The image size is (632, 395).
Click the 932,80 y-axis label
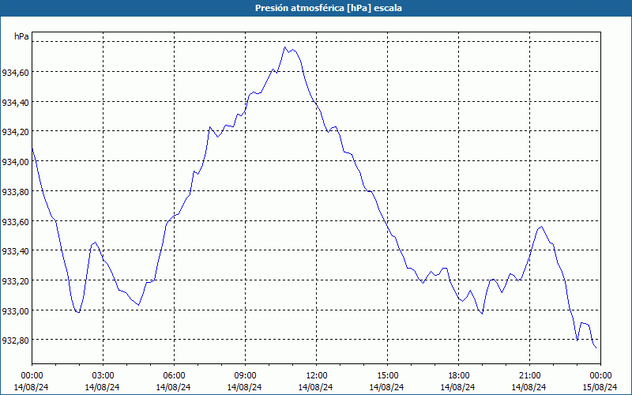coord(15,340)
